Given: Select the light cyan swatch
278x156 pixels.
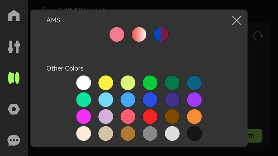Looking at the screenshot, I should (x=106, y=100).
